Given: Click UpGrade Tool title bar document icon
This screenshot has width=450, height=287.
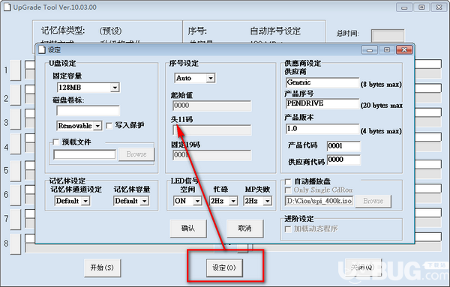Looking at the screenshot, I should [7, 7].
